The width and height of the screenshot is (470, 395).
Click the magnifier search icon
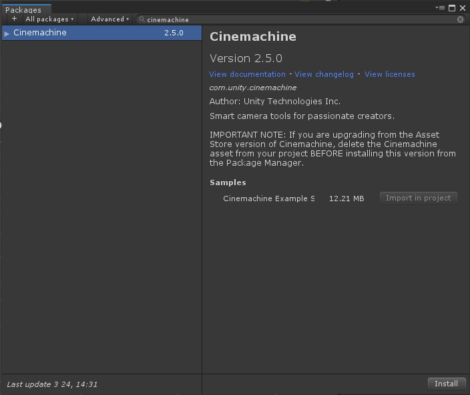142,19
